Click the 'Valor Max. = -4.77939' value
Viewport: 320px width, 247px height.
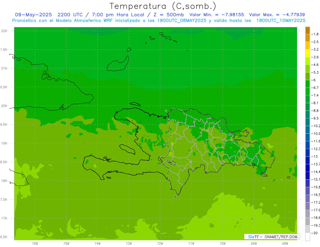(x=277, y=15)
